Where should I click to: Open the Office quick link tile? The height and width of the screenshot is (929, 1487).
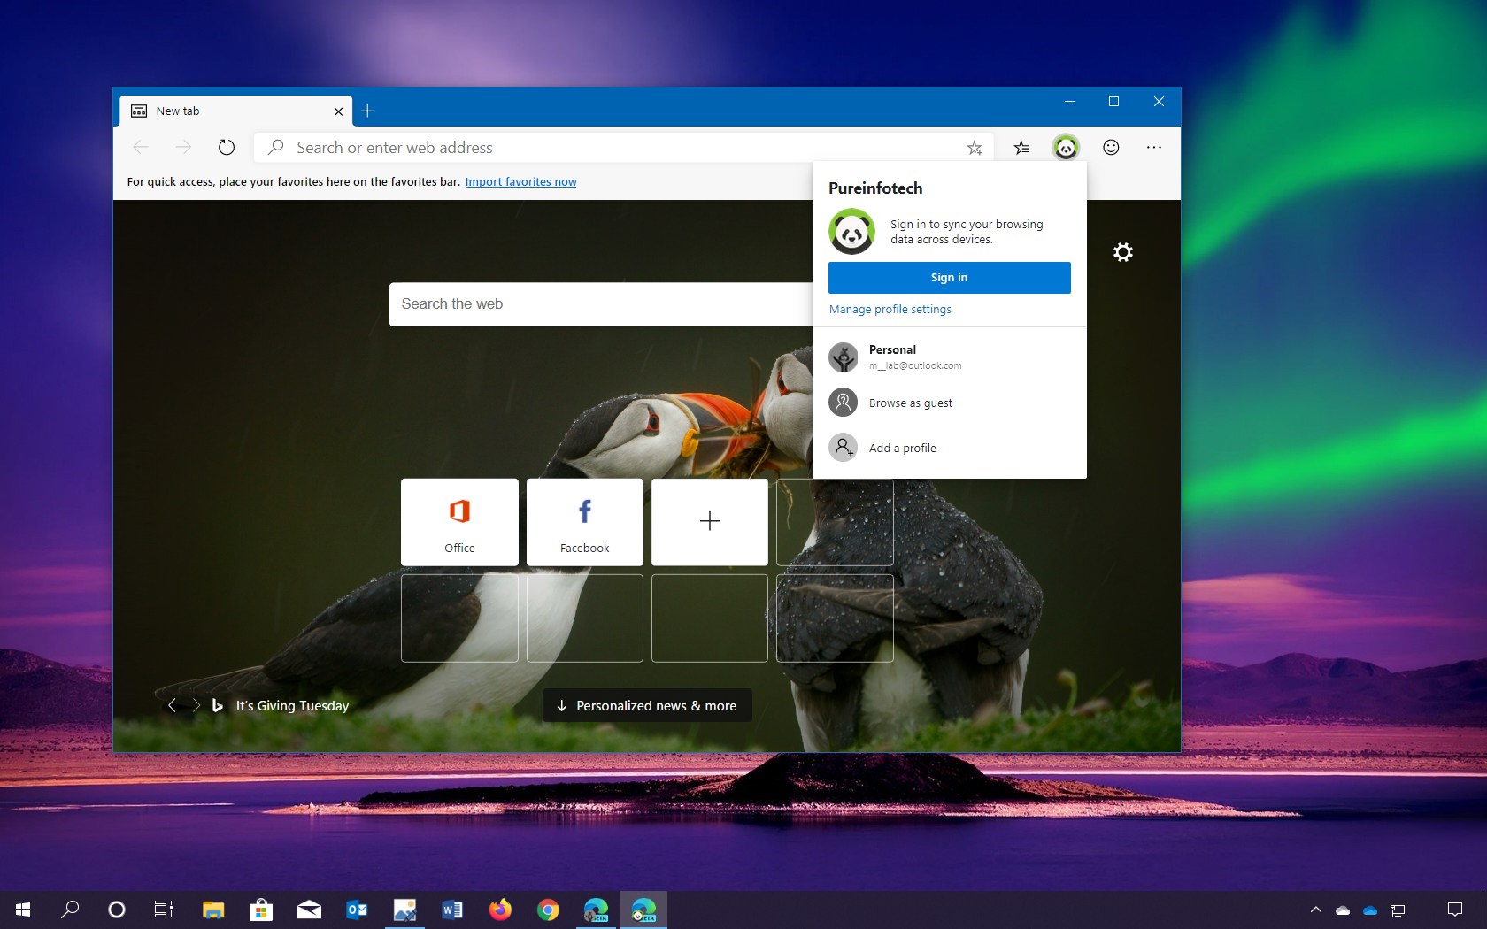pyautogui.click(x=459, y=522)
